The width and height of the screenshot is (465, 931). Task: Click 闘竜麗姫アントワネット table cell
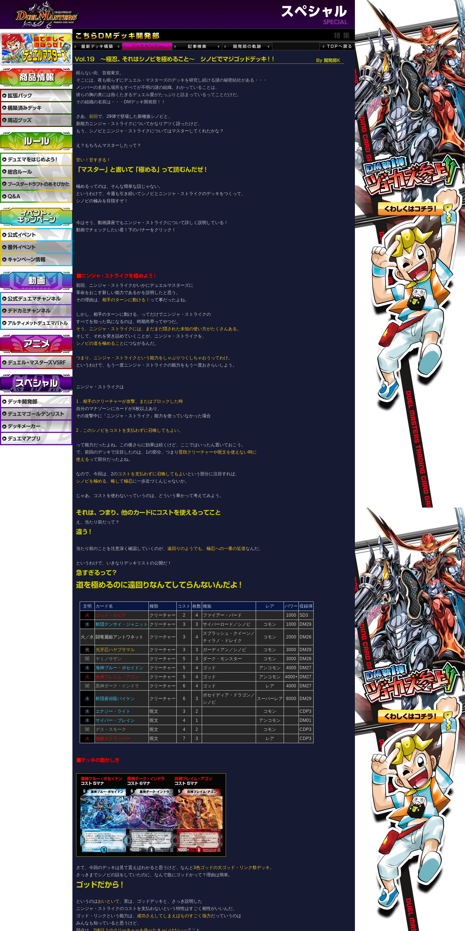point(121,637)
